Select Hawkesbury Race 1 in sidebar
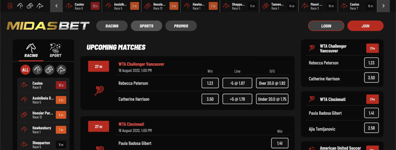Image resolution: width=396 pixels, height=150 pixels. [43, 130]
